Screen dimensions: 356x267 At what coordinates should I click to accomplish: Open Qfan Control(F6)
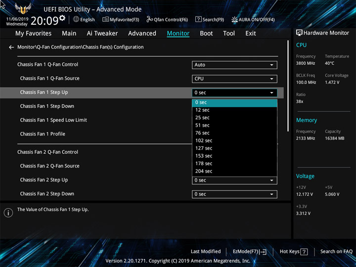coord(167,19)
